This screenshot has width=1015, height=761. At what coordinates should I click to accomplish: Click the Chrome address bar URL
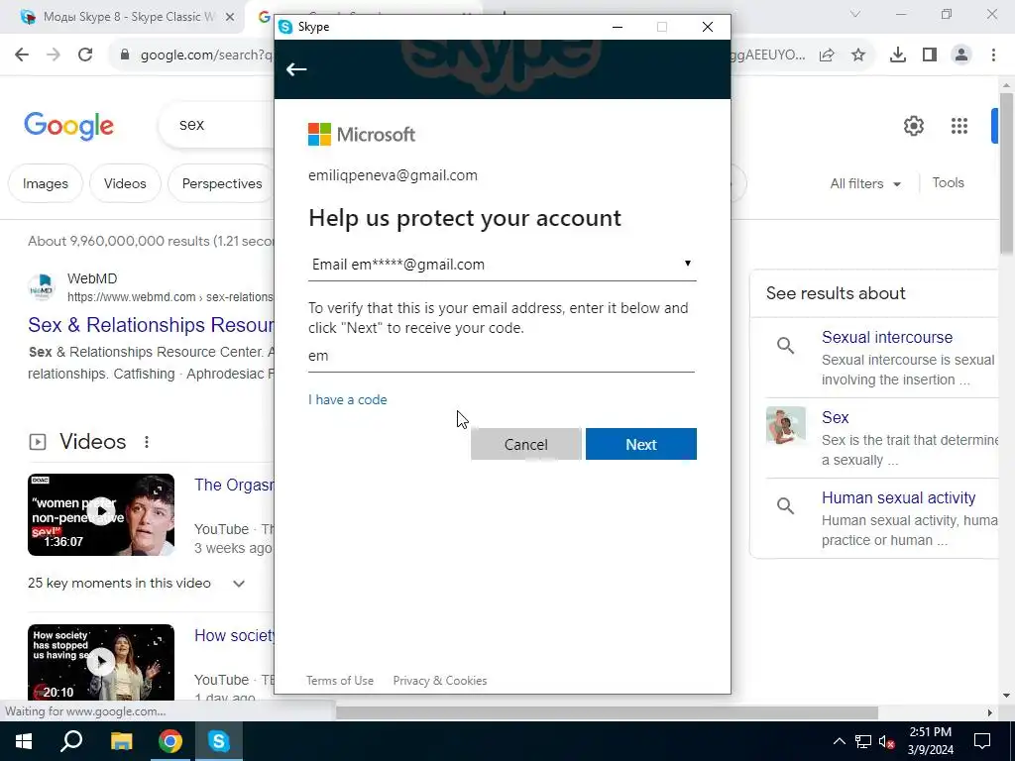point(206,55)
